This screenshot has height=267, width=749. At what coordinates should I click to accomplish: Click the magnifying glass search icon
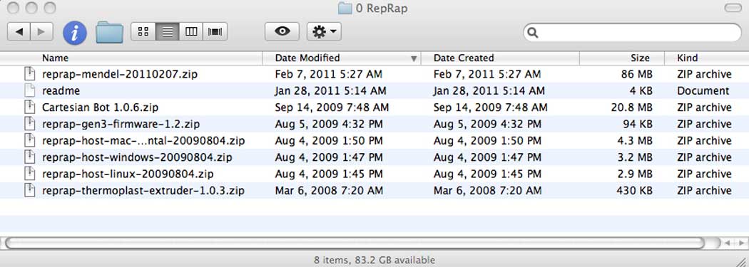click(533, 33)
